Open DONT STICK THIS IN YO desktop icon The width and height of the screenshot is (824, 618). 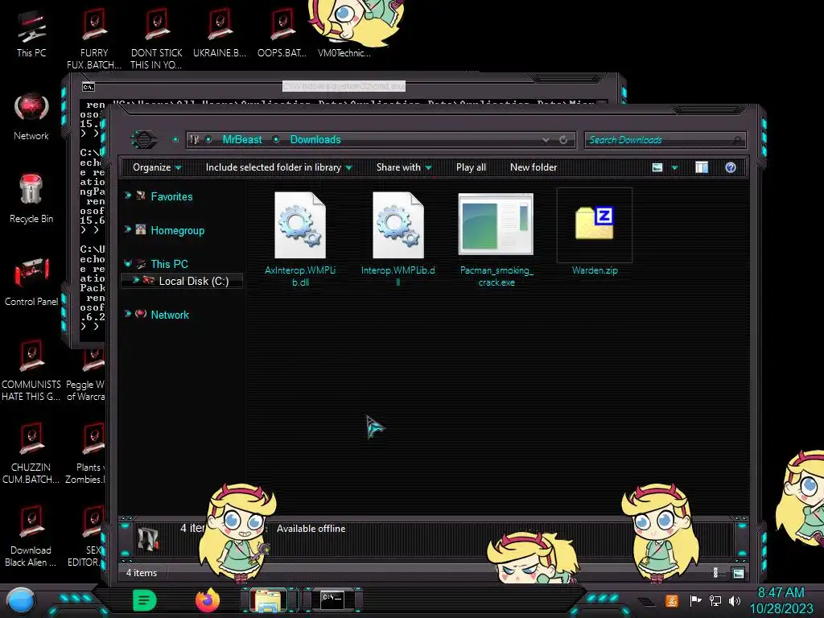point(156,39)
